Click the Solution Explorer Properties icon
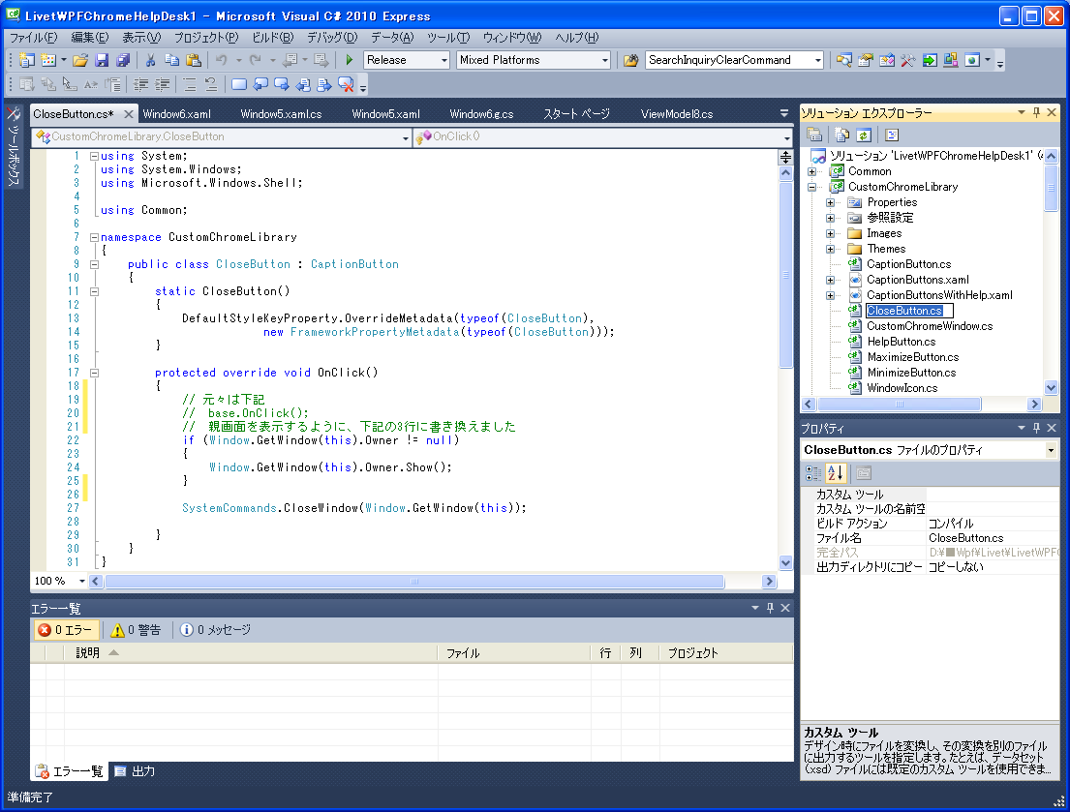1070x812 pixels. click(814, 135)
